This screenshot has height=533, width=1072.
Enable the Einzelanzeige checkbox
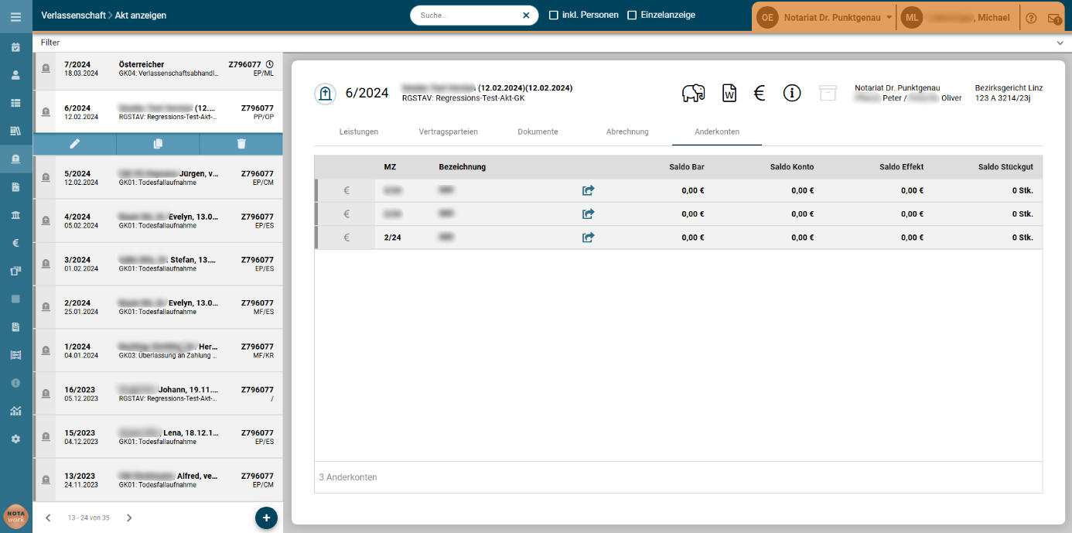pyautogui.click(x=632, y=15)
